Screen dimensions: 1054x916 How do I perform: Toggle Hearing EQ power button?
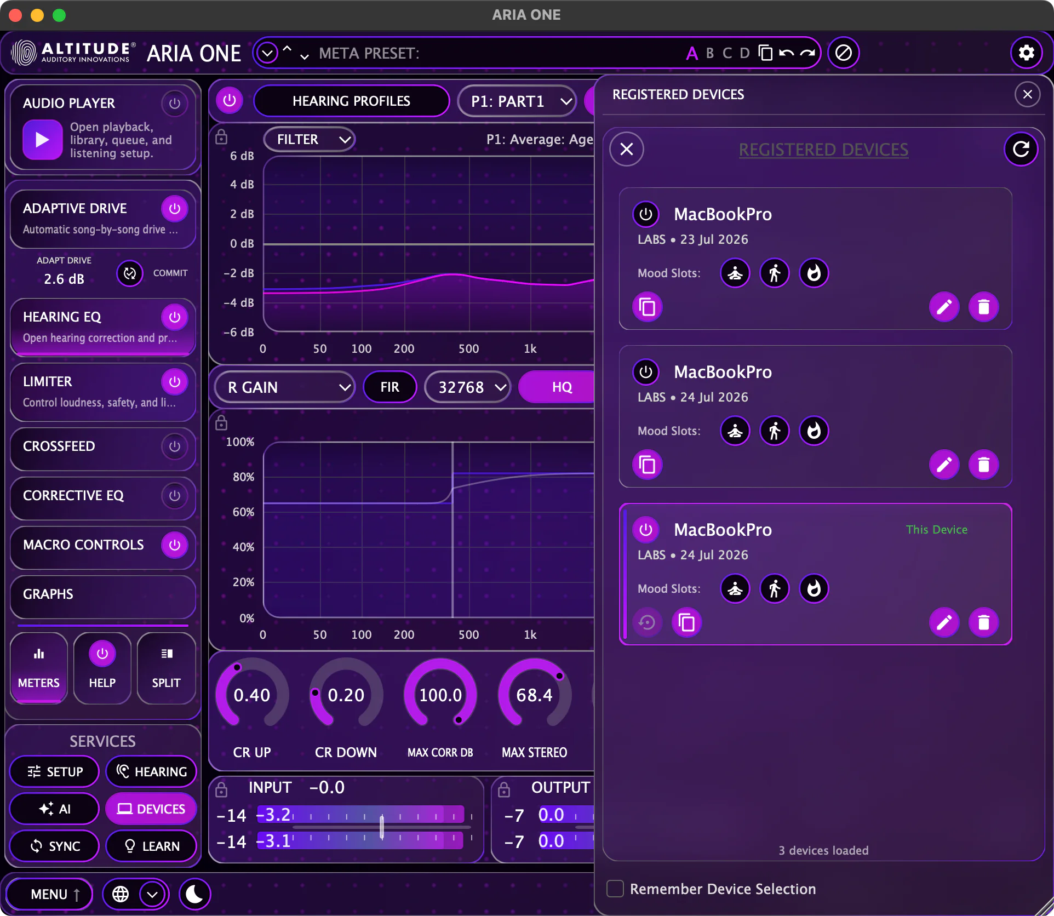(175, 317)
